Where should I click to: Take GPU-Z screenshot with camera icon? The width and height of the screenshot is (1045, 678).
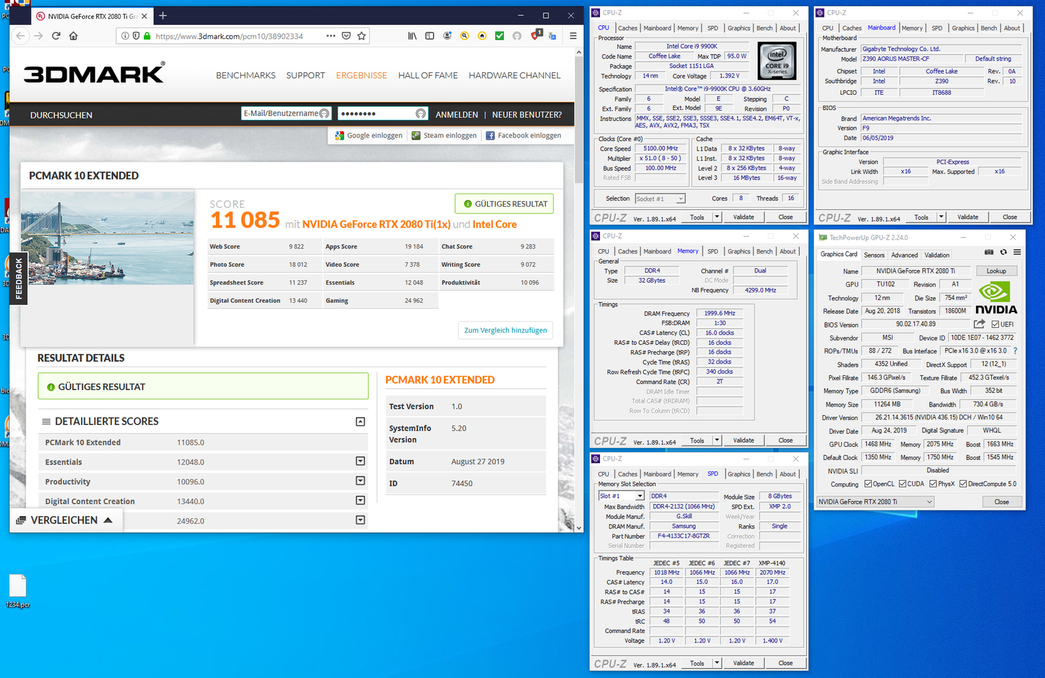coord(989,252)
